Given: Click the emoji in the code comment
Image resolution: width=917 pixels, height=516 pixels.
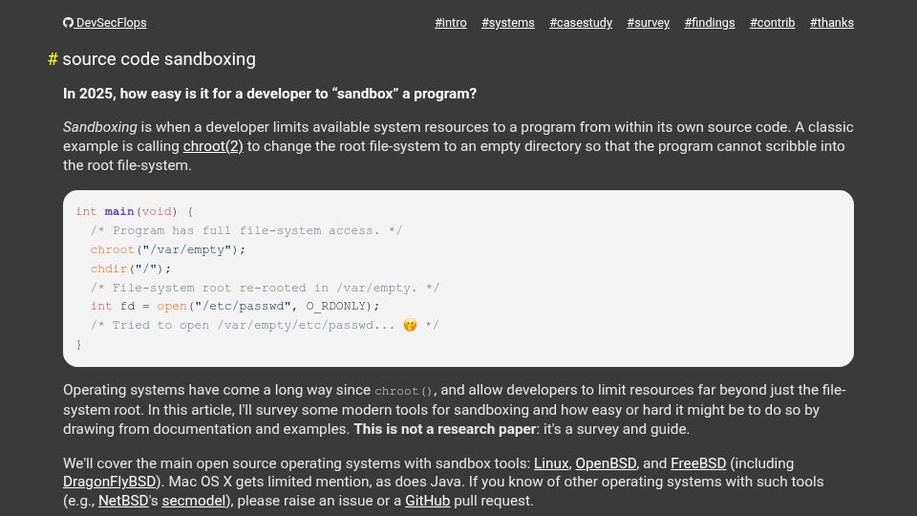Looking at the screenshot, I should coord(410,325).
